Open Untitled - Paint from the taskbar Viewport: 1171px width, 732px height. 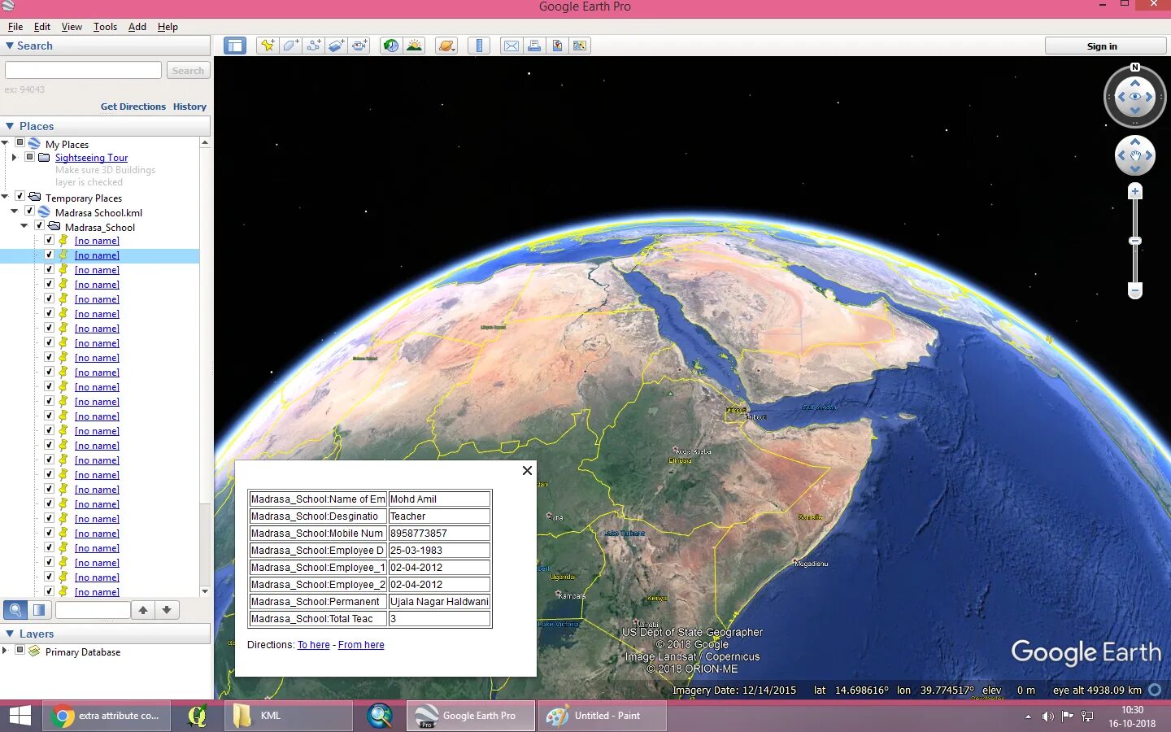[602, 716]
